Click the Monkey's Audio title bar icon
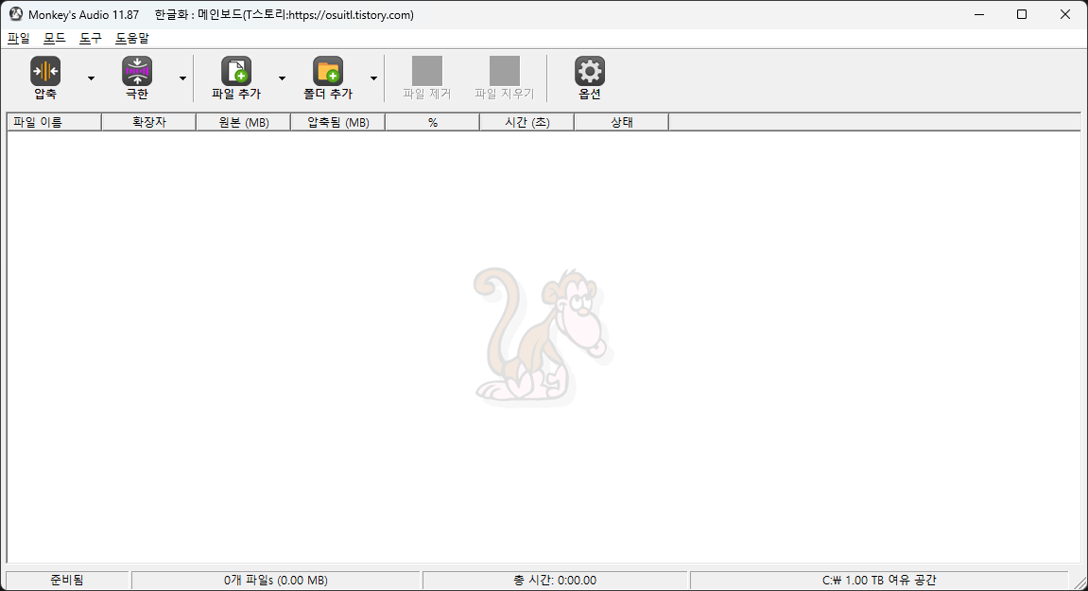The image size is (1088, 591). 15,14
